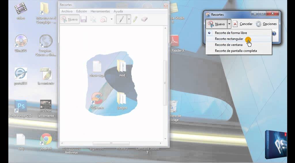The width and height of the screenshot is (295, 163).
Task: Select the Pen tool in the editor toolbar
Action: coord(121,19)
